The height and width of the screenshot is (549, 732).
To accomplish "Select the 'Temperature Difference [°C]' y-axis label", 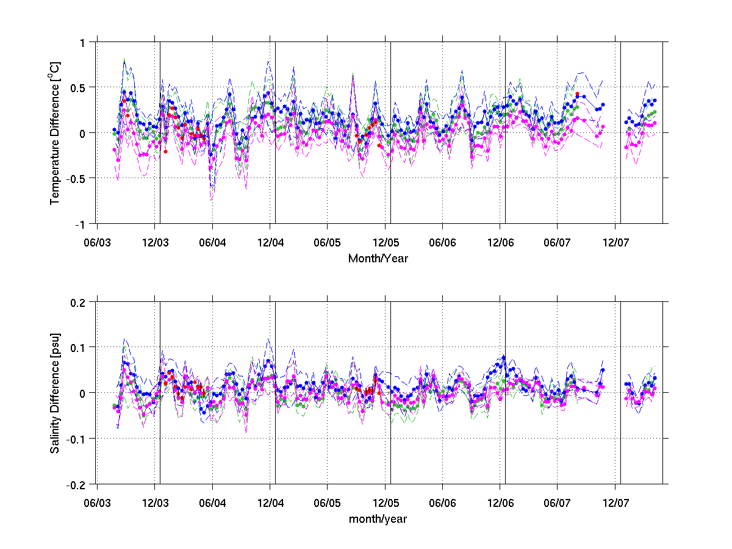I will click(55, 132).
